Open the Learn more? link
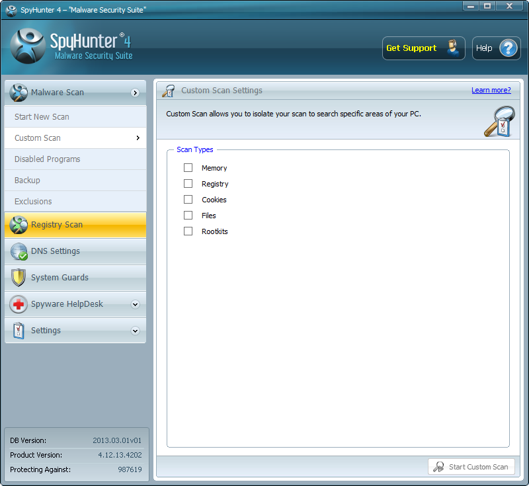The width and height of the screenshot is (529, 486). (x=491, y=91)
